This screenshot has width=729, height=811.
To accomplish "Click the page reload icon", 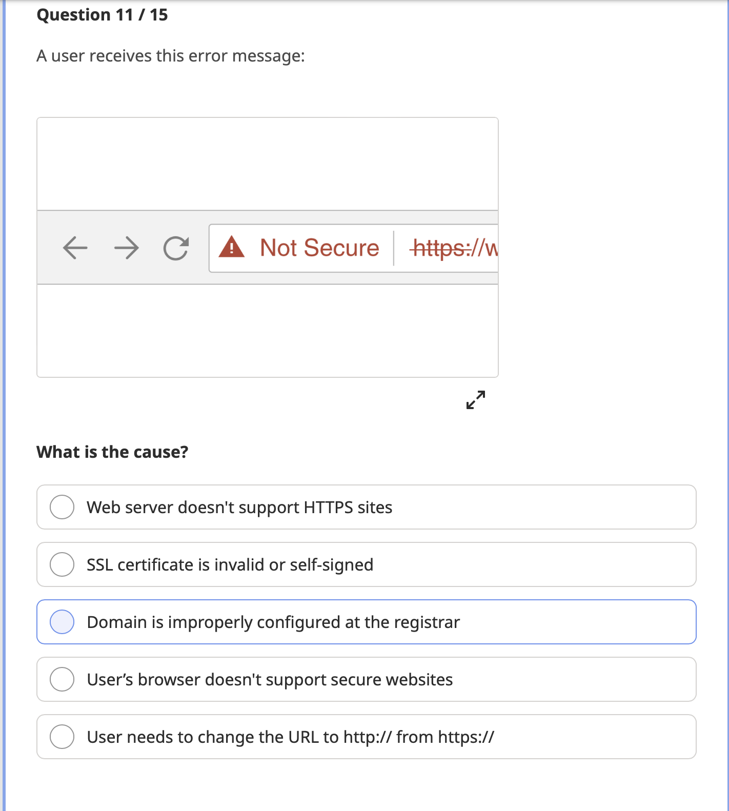I will pyautogui.click(x=176, y=248).
